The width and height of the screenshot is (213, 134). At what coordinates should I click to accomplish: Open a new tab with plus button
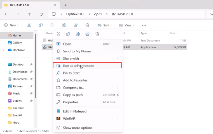click(x=66, y=5)
